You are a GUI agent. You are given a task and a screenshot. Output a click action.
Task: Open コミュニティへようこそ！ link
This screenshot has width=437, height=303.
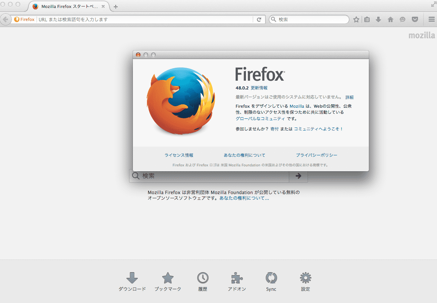click(x=318, y=129)
